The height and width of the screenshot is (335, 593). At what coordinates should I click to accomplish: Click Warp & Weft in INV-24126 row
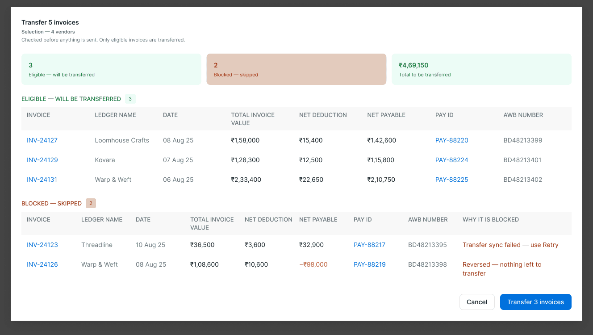click(x=100, y=264)
